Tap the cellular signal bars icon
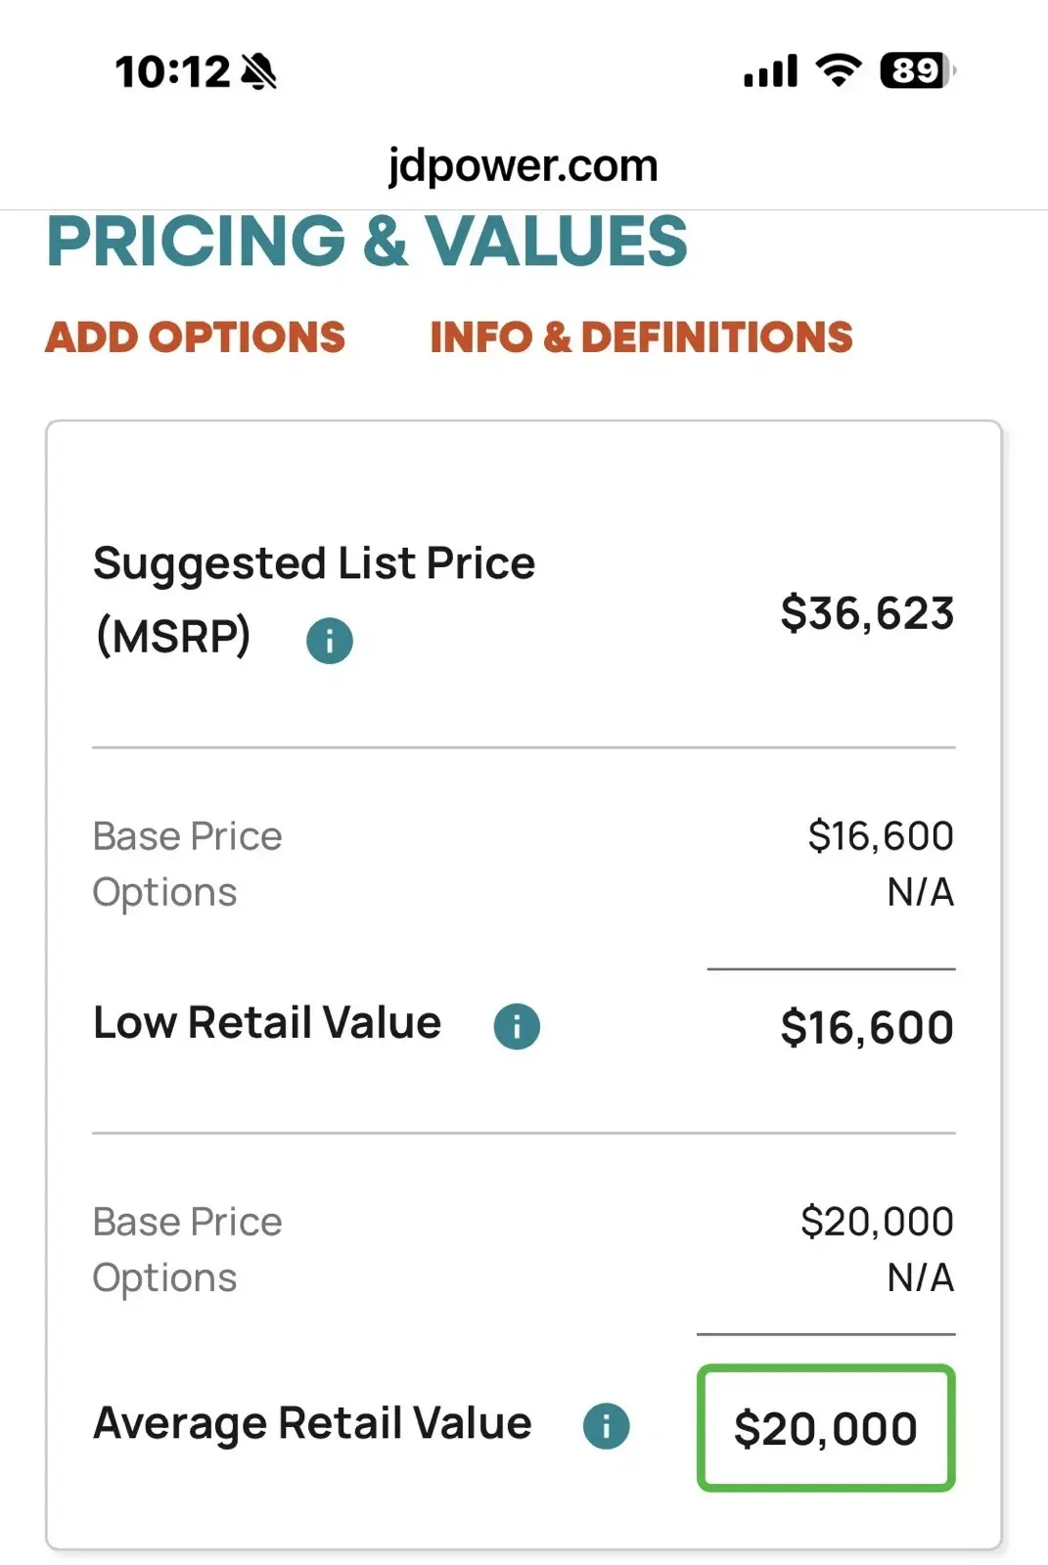The width and height of the screenshot is (1048, 1565). point(771,71)
